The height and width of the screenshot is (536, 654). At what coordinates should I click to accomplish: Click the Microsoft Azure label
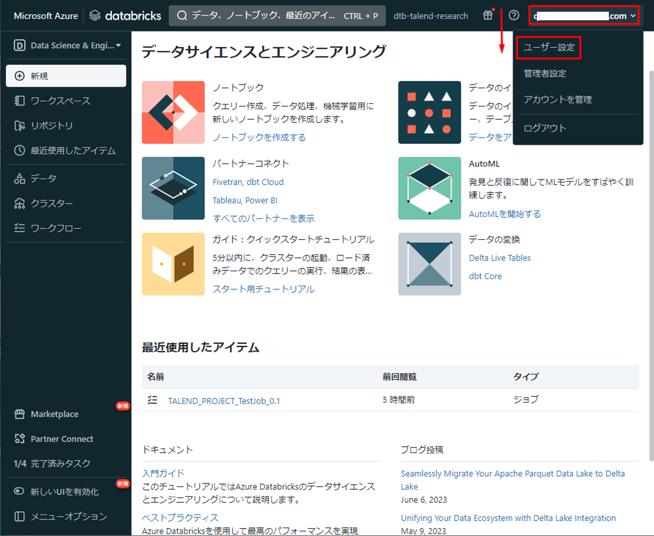[46, 16]
